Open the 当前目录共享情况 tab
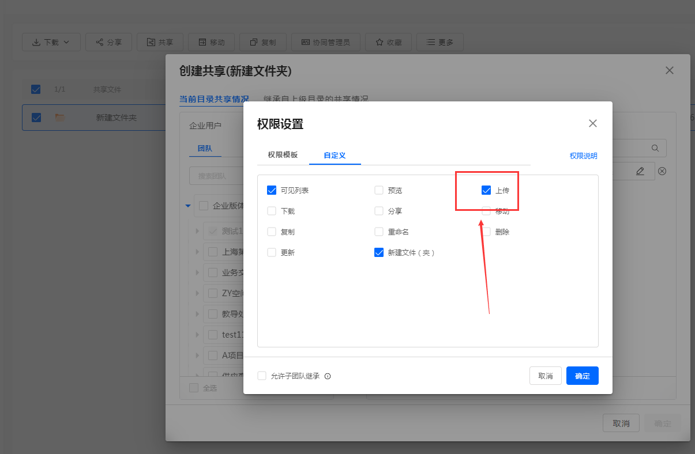This screenshot has width=695, height=454. pyautogui.click(x=214, y=99)
